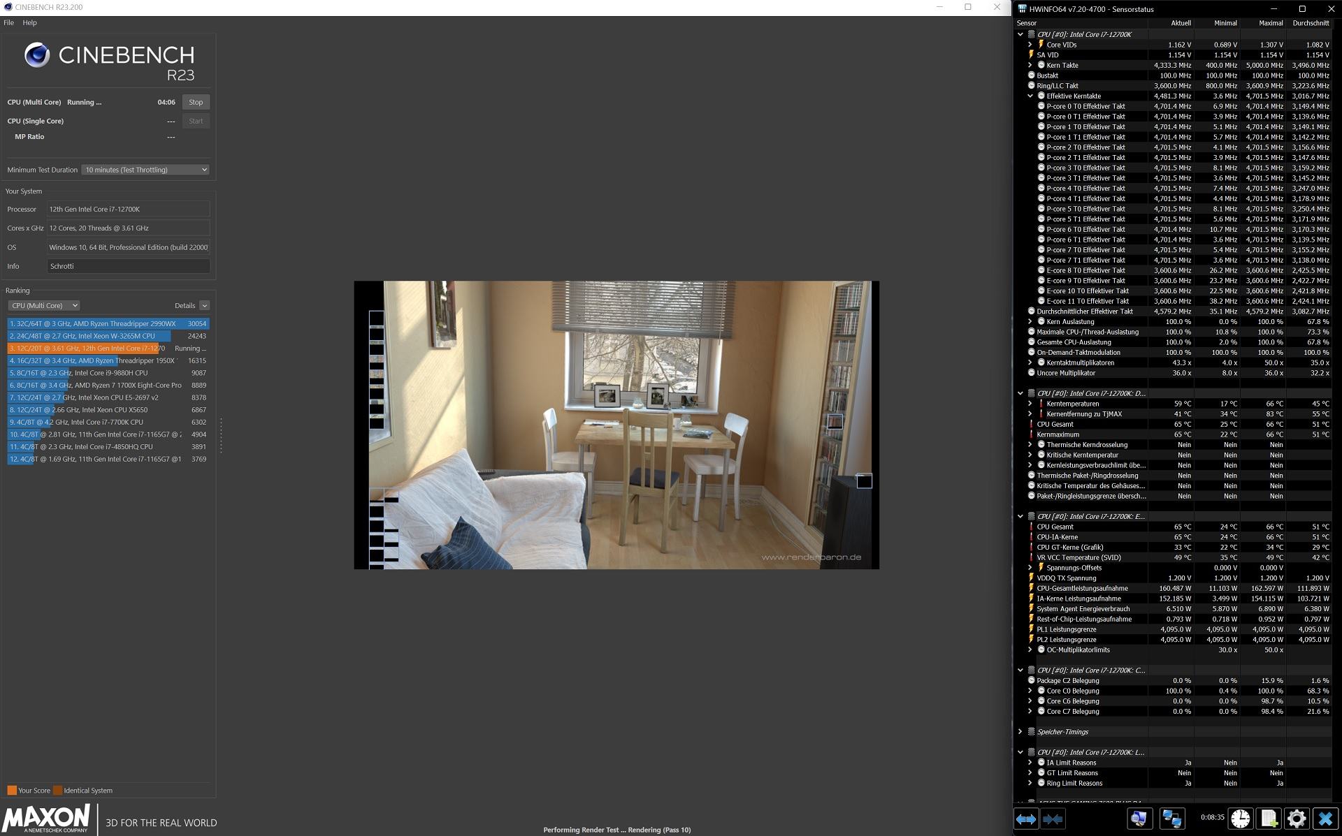Click the CPU-Gesamtleistungsaufnahme power icon

1031,588
